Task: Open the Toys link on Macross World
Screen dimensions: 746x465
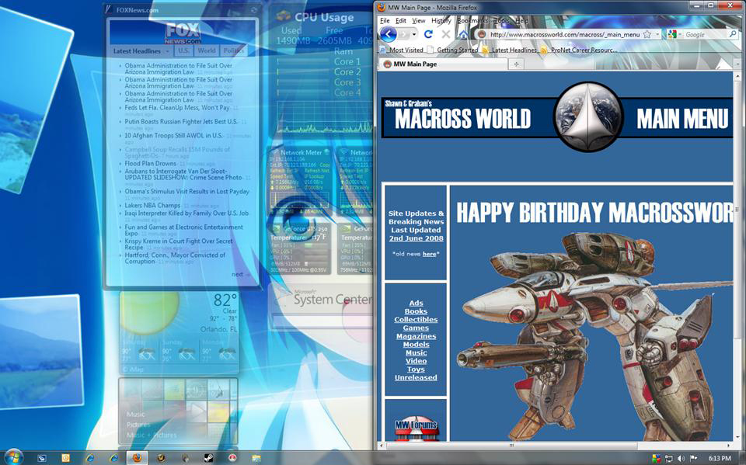Action: pyautogui.click(x=416, y=370)
